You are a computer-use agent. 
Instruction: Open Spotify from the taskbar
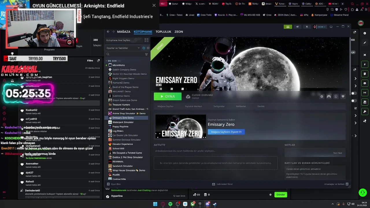(170, 204)
